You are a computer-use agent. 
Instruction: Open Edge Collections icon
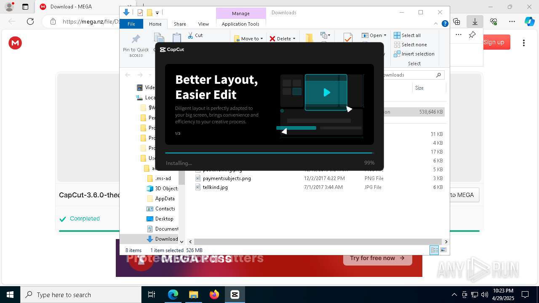point(456,21)
